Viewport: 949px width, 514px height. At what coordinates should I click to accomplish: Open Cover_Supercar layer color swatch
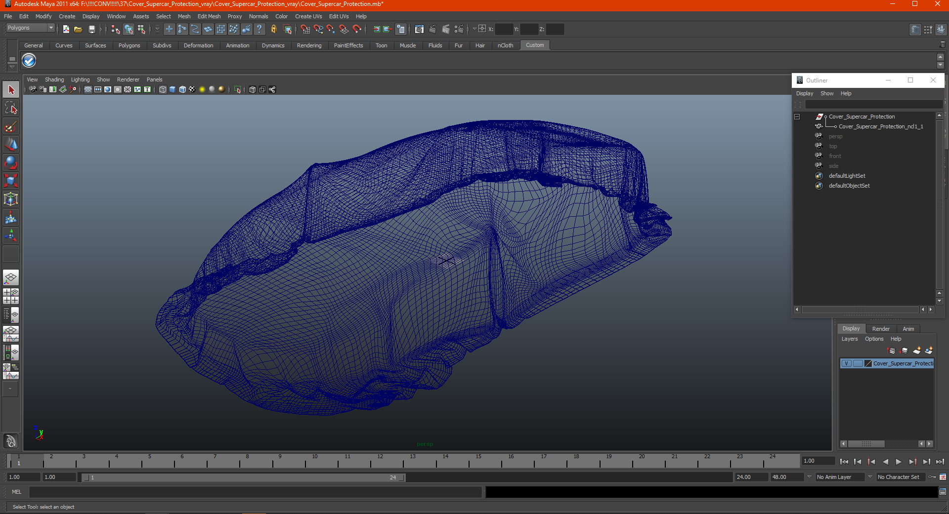(x=868, y=363)
